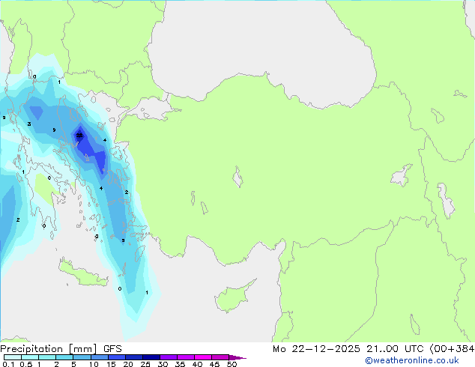Click the above-50 arrow tip of the legend

click(237, 357)
